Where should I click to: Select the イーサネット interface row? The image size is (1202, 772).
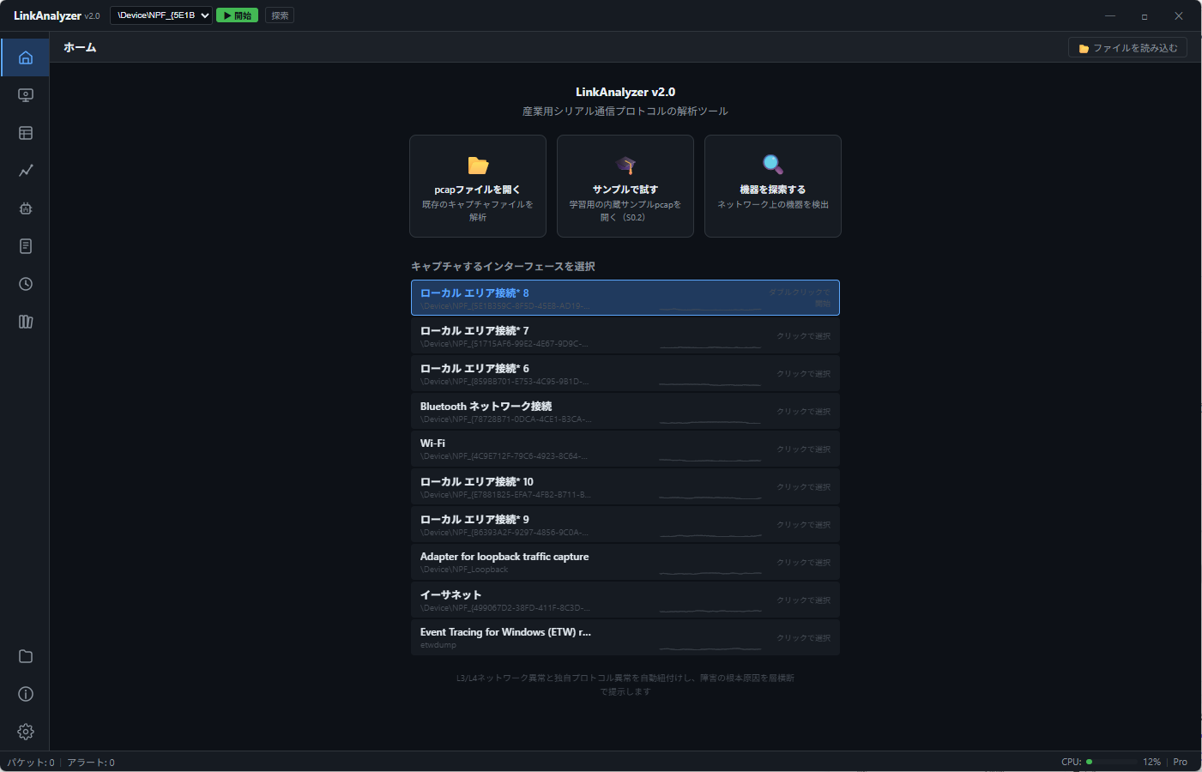tap(625, 600)
